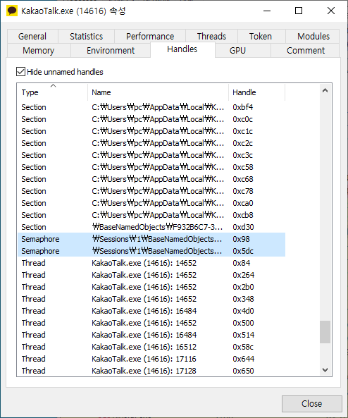Click scrollbar down arrow in handle list
The height and width of the screenshot is (418, 348).
click(x=325, y=370)
